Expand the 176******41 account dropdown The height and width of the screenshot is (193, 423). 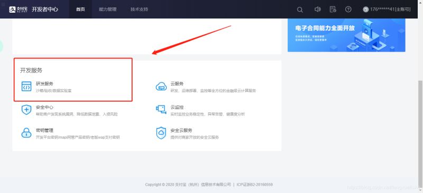tap(387, 9)
